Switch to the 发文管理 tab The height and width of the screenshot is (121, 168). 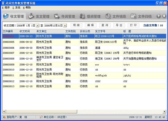(x=39, y=16)
